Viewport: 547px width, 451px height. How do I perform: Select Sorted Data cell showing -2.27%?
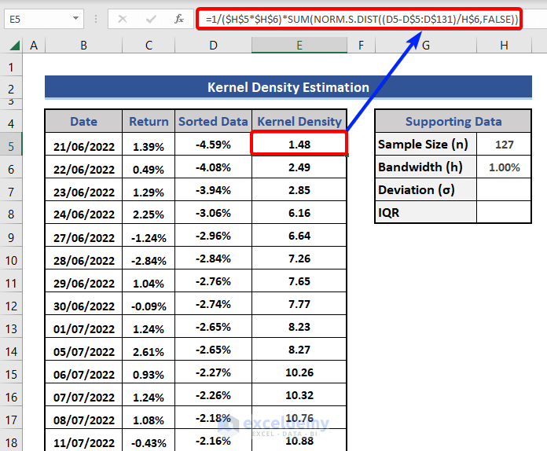point(213,372)
